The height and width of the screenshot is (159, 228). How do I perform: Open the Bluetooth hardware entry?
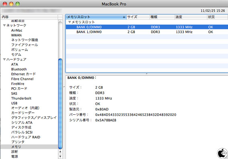click(x=19, y=69)
